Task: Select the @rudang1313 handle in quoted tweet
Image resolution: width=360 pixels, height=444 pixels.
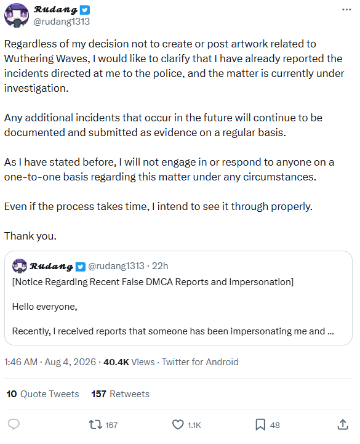Action: point(116,266)
